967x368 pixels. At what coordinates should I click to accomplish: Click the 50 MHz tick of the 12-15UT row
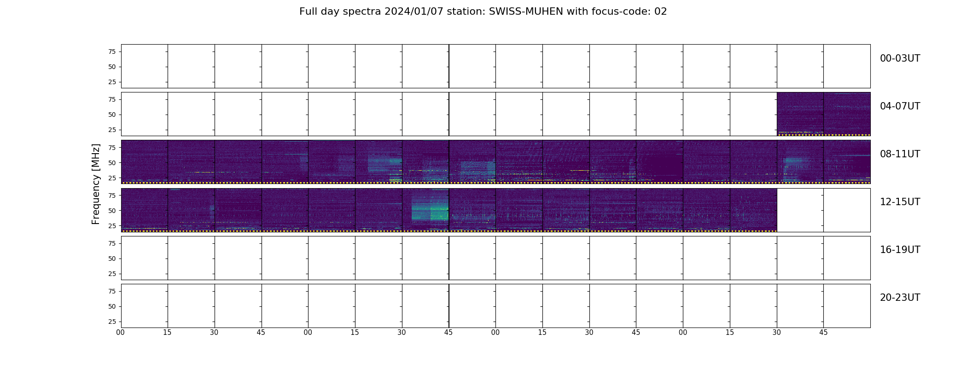[112, 210]
